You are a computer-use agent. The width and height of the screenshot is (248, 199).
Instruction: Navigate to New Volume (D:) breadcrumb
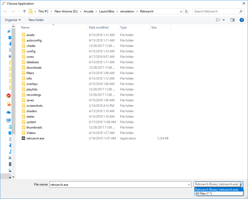point(66,11)
